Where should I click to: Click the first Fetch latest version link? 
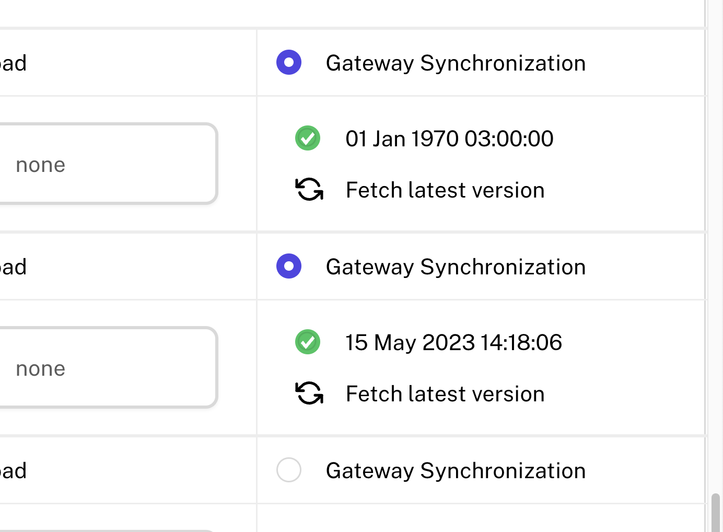tap(445, 190)
